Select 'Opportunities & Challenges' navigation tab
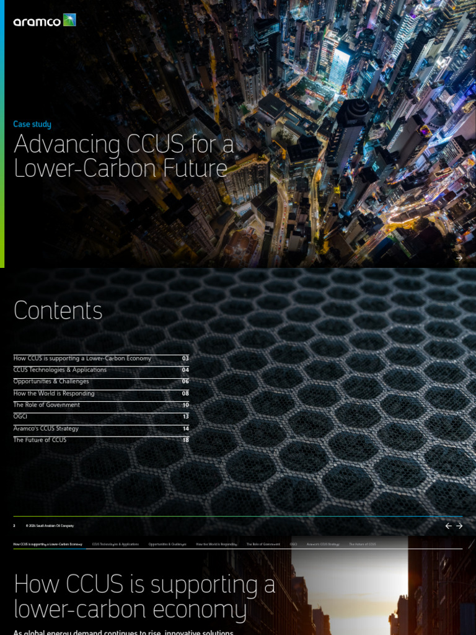 click(x=167, y=544)
